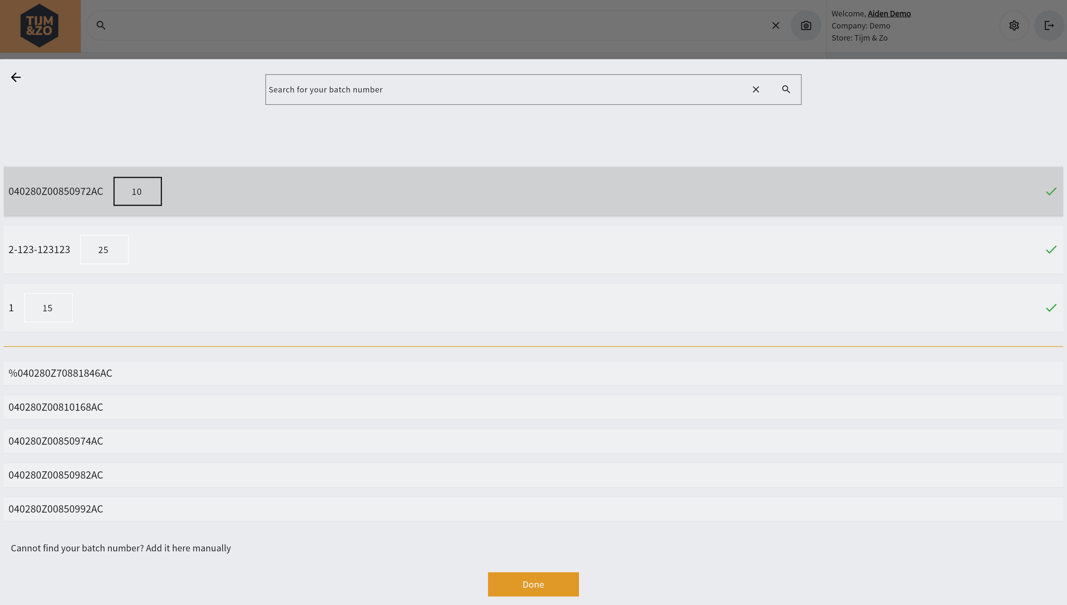Select batch %040280Z70881846AC from list
Viewport: 1067px width, 605px height.
[60, 373]
